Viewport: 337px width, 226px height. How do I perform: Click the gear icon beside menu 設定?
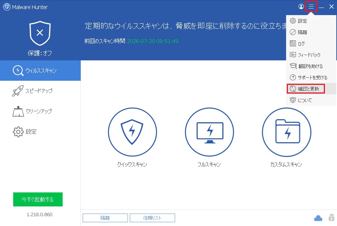[x=293, y=21]
